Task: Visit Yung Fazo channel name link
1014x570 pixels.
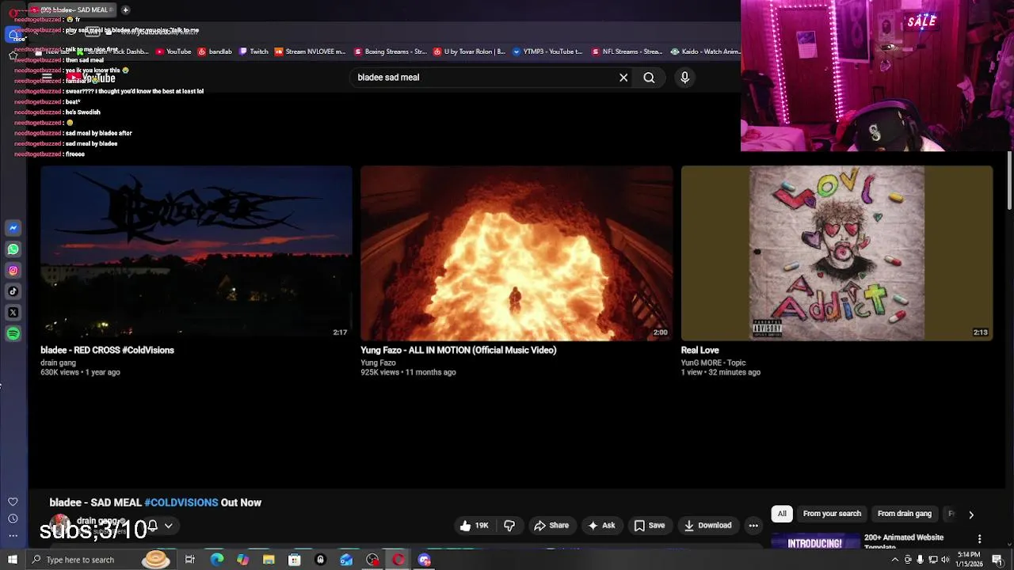Action: coord(378,363)
